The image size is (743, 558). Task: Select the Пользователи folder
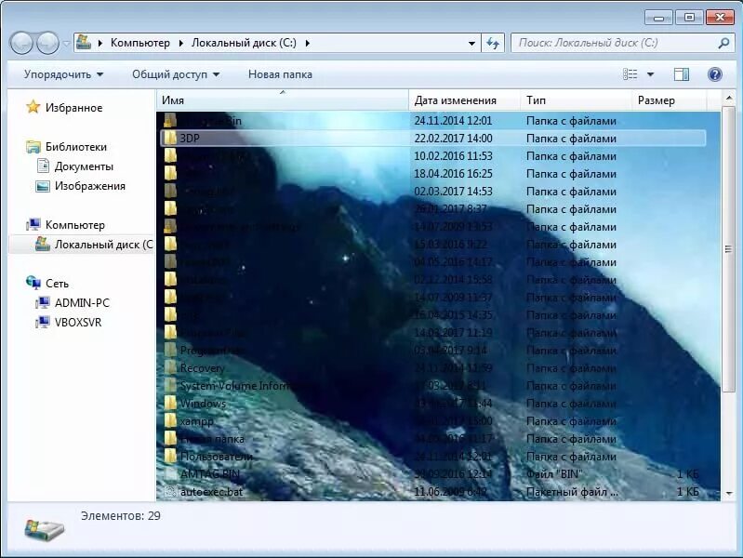(x=217, y=457)
